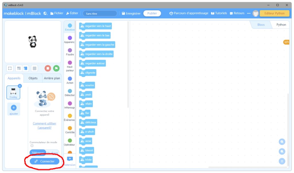Click the user avatar icon
This screenshot has width=294, height=173.
tap(256, 14)
